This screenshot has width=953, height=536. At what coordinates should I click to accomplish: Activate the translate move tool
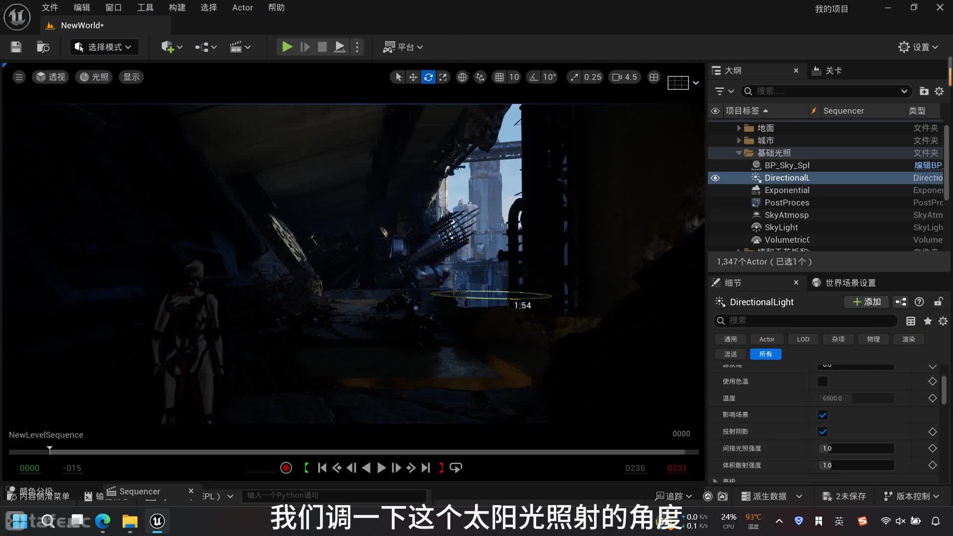(413, 77)
